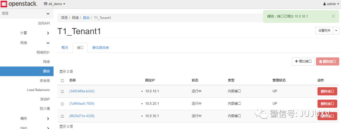Click the 设置网关 button
Image resolution: width=341 pixels, height=129 pixels.
point(324,30)
